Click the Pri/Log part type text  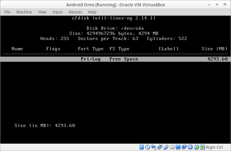click(91, 59)
